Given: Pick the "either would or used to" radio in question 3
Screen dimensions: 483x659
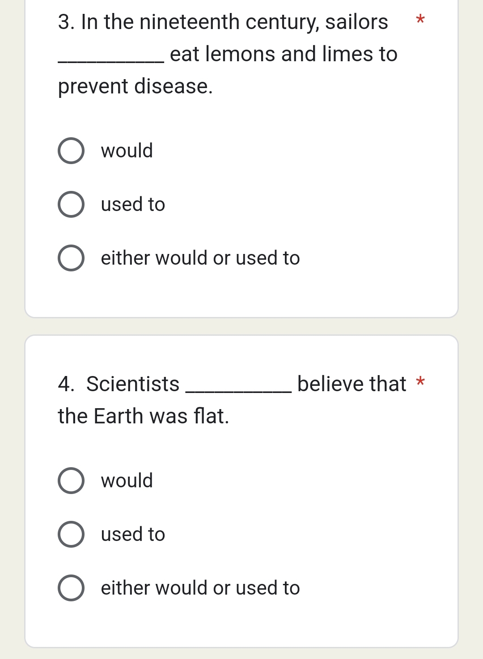Looking at the screenshot, I should [71, 258].
